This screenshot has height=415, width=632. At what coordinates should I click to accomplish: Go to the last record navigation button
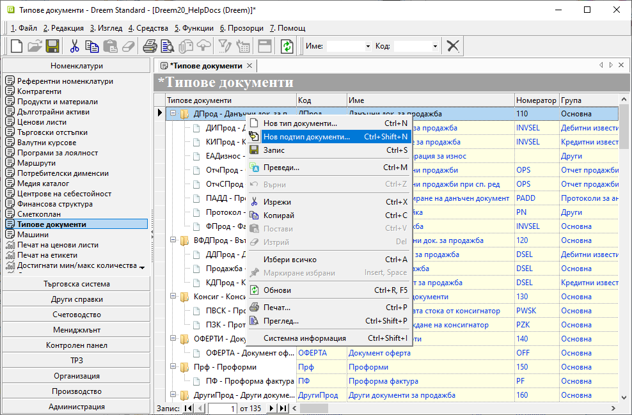coord(282,408)
